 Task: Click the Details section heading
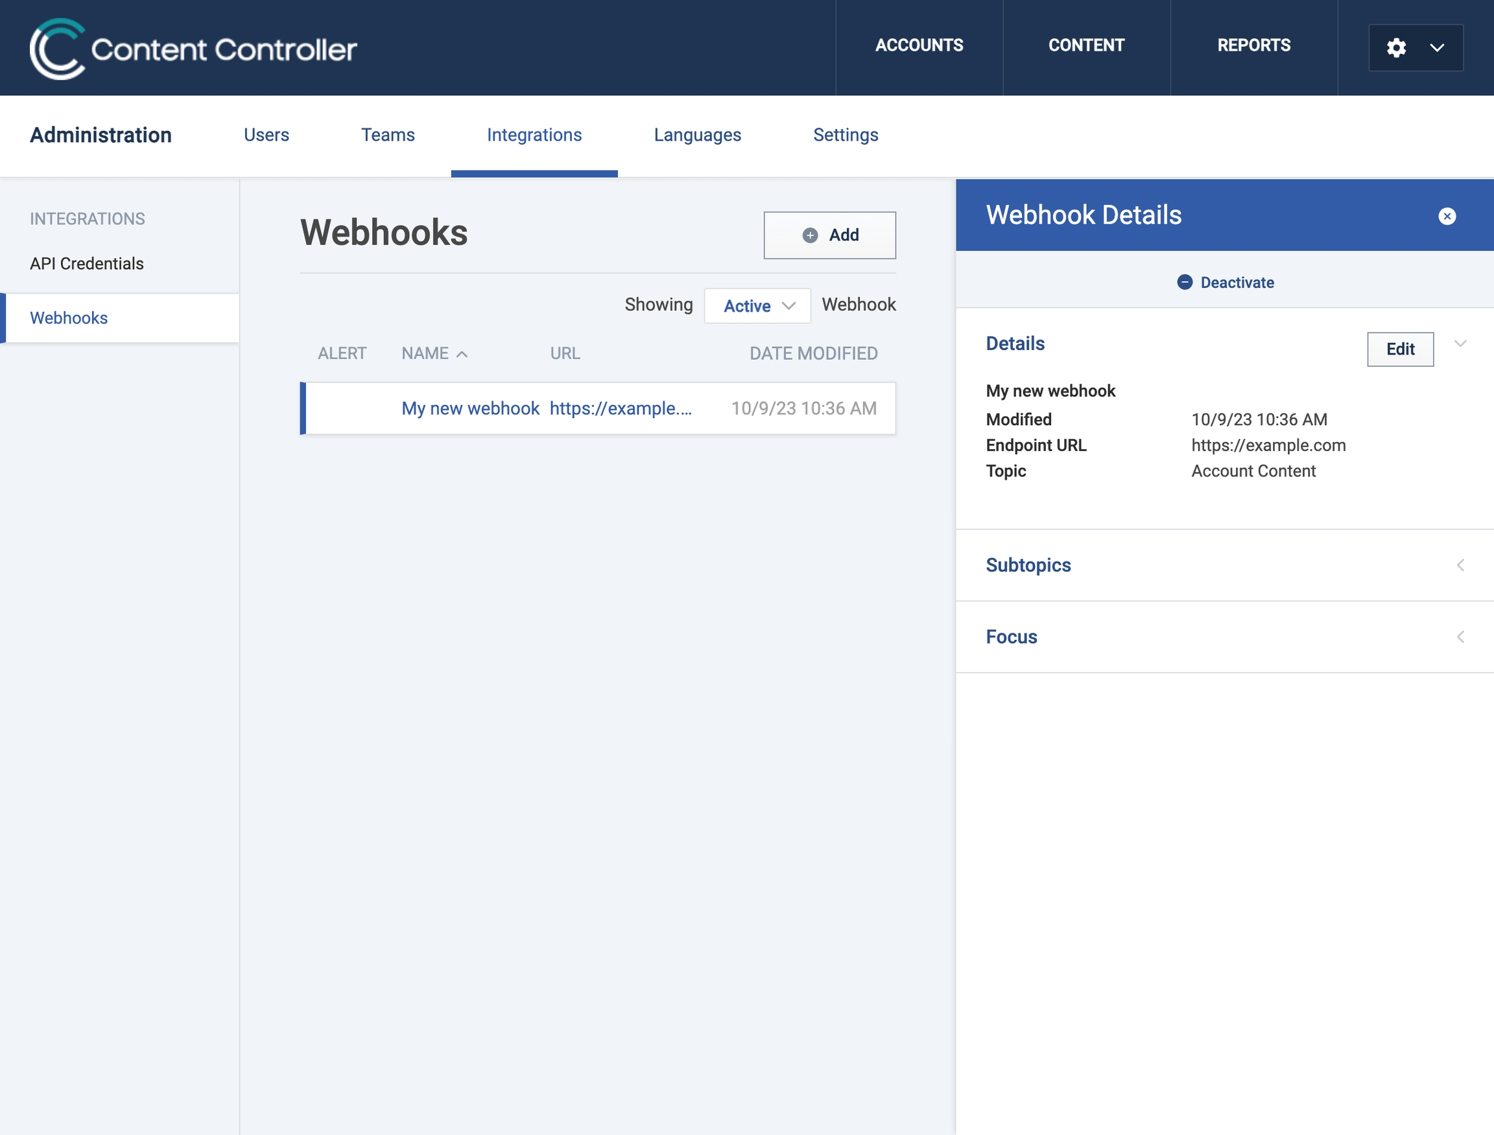coord(1015,343)
